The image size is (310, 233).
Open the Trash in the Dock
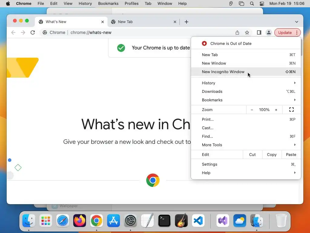point(281,221)
